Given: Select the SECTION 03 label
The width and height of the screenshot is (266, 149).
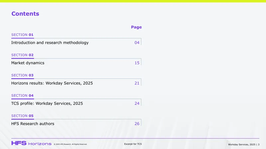Looking at the screenshot, I should (22, 75).
